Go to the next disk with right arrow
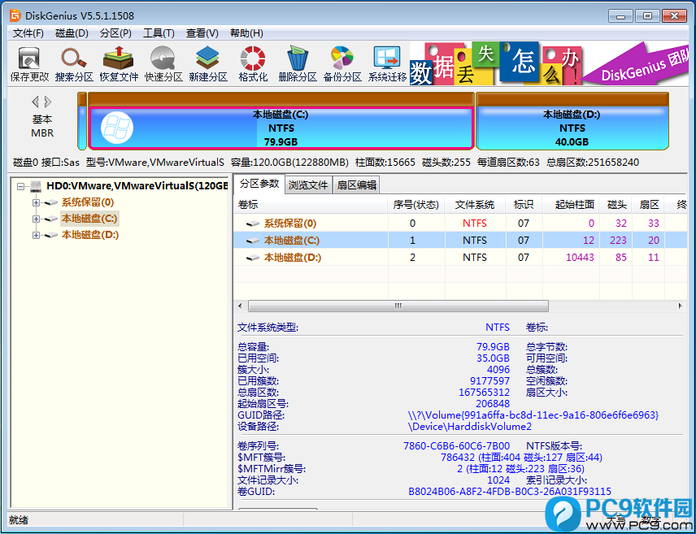This screenshot has width=696, height=534. [48, 102]
